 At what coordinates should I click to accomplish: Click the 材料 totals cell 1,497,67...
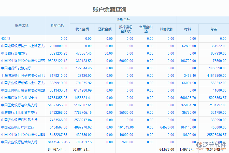pyautogui.click(x=188, y=150)
